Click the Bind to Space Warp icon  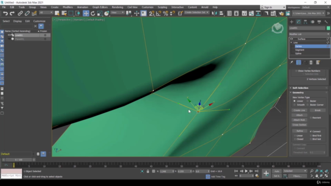(34, 13)
